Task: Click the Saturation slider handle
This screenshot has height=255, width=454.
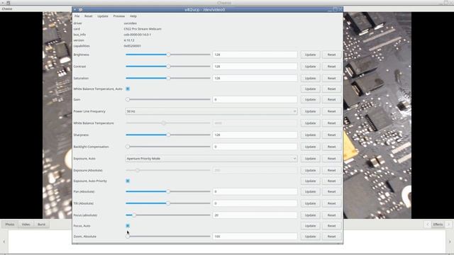Action: click(168, 78)
